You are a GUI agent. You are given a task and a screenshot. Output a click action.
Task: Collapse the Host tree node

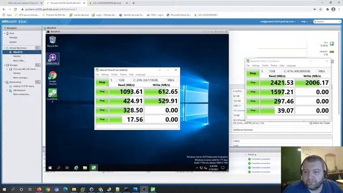tap(5, 33)
